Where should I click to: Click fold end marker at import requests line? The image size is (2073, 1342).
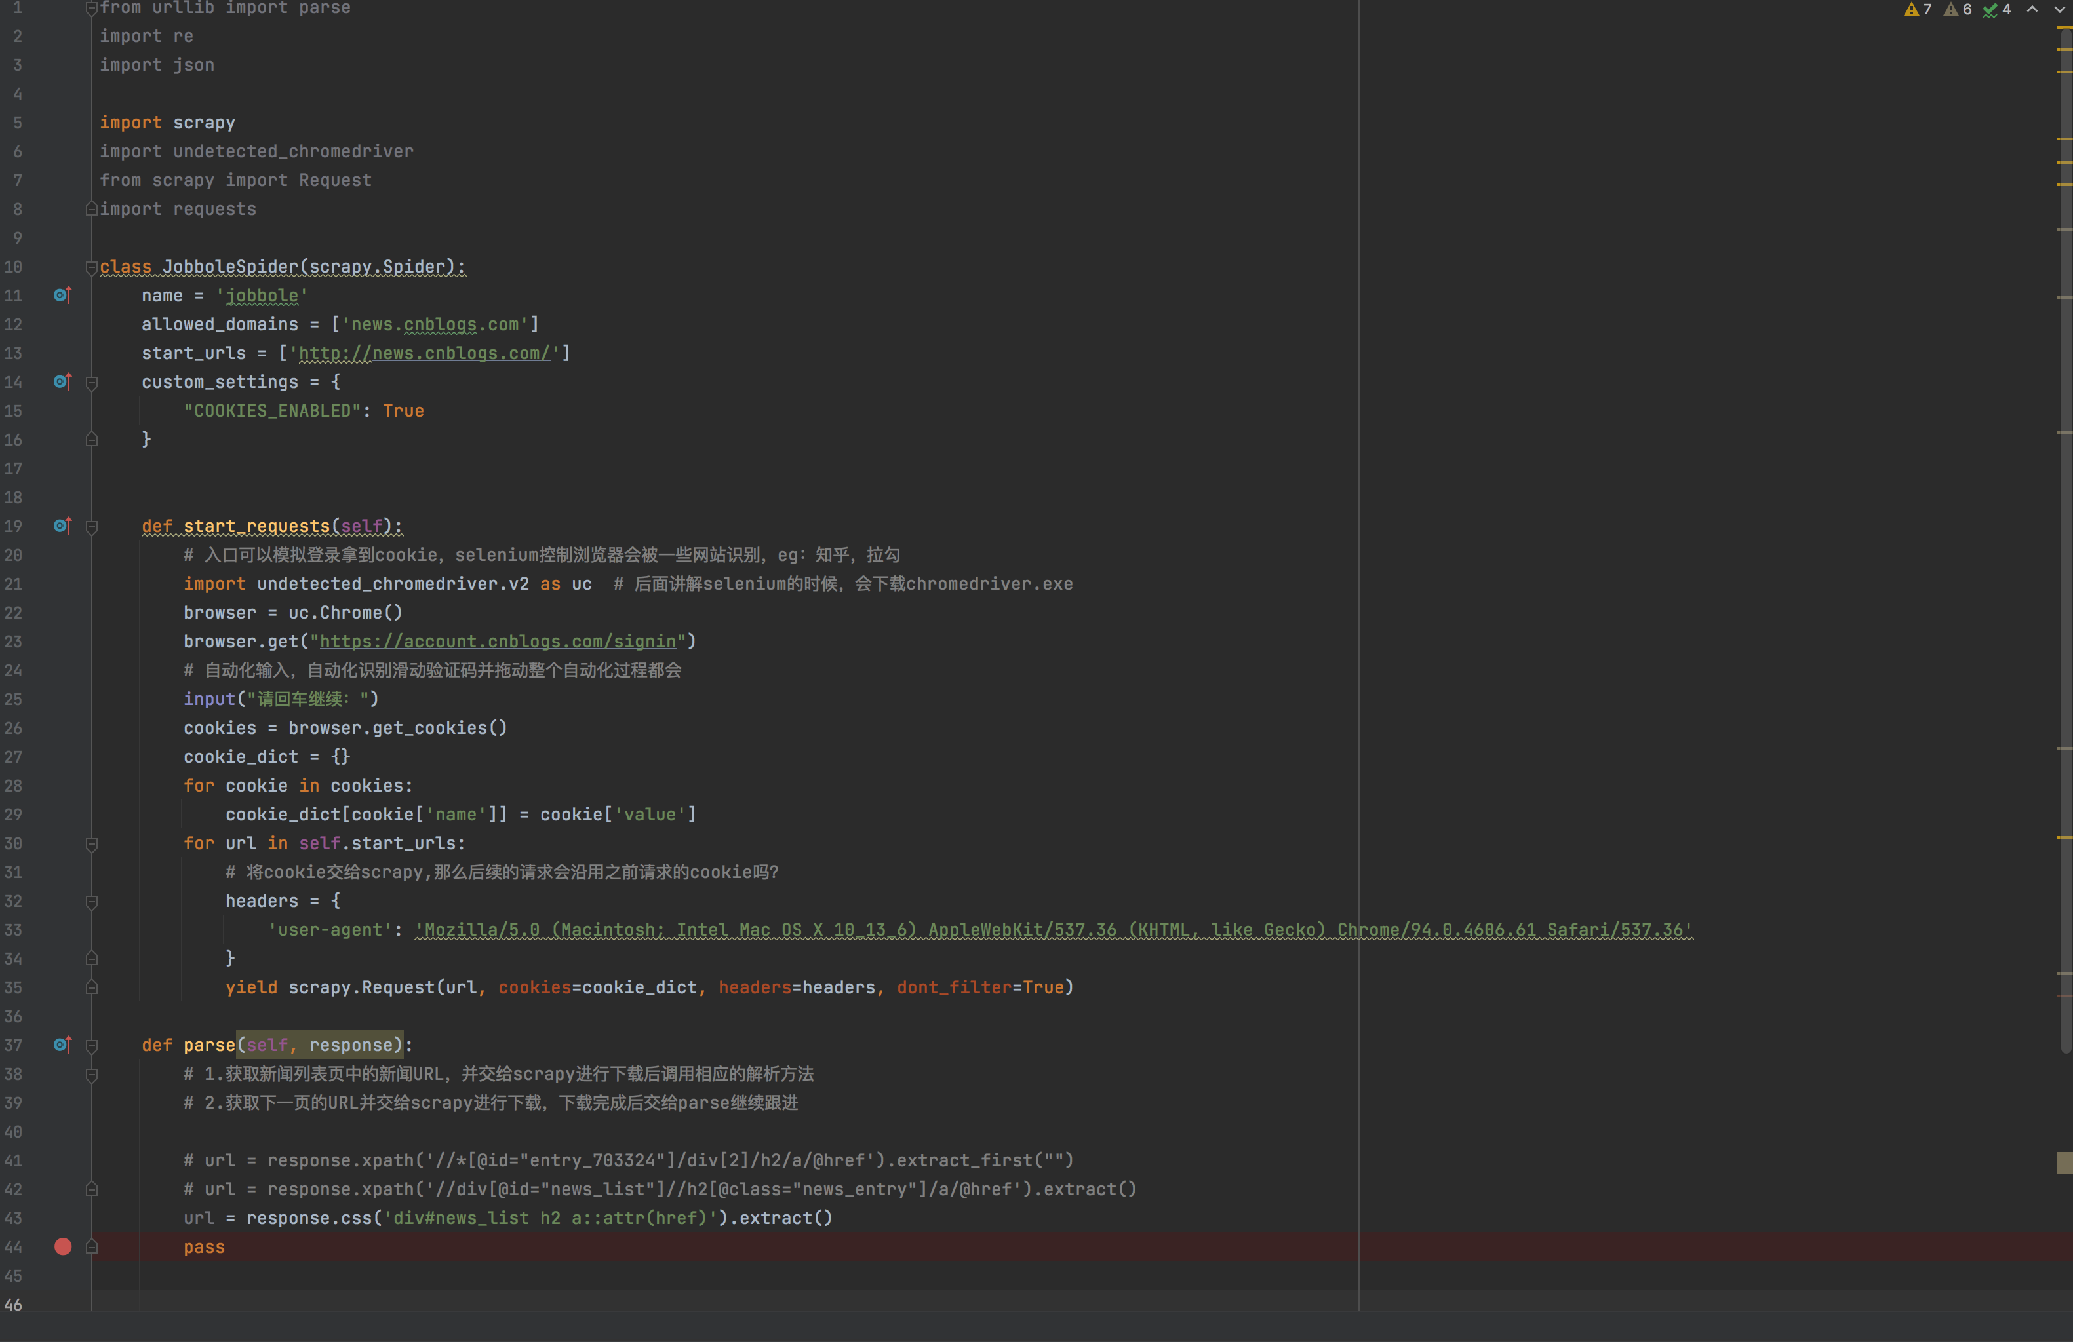click(x=92, y=209)
